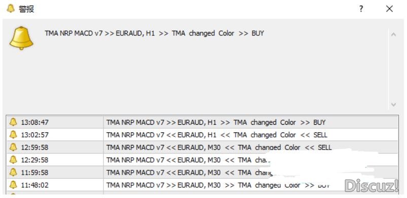The width and height of the screenshot is (407, 198).
Task: Select the 11:48:02 EURAUD M30 BUY alert
Action: click(x=202, y=185)
